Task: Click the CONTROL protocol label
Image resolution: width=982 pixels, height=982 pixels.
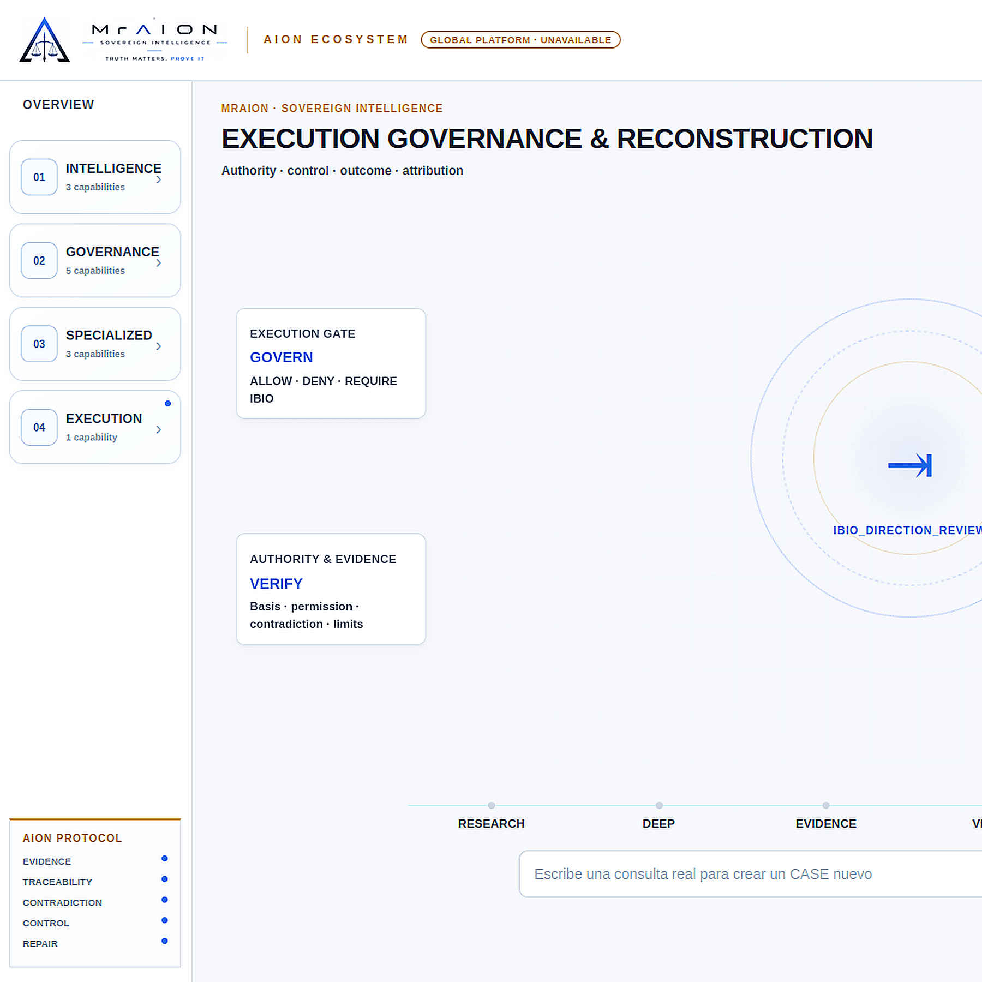Action: (x=46, y=924)
